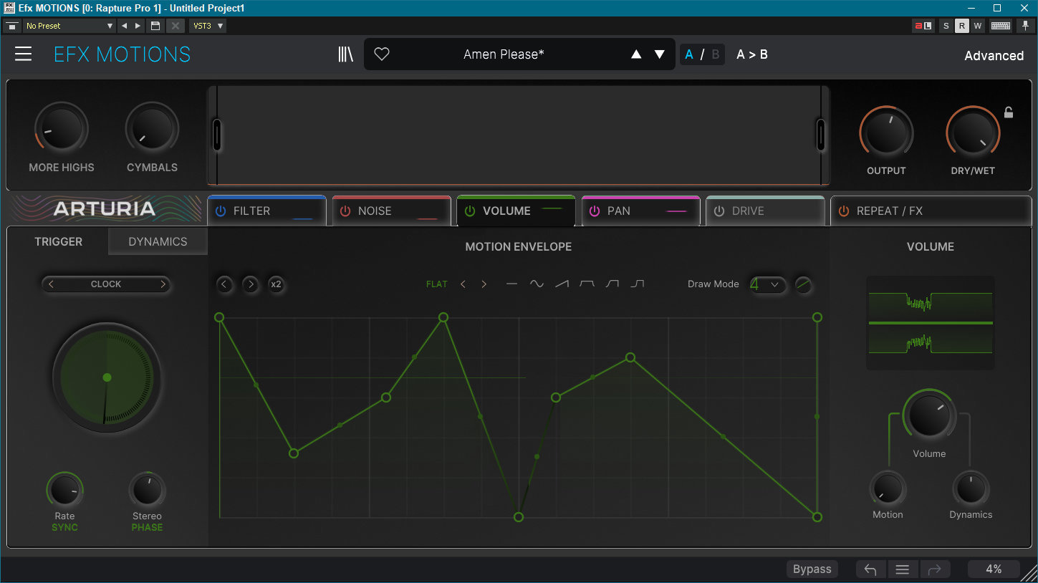Open the edit history list
Image resolution: width=1038 pixels, height=583 pixels.
(903, 569)
